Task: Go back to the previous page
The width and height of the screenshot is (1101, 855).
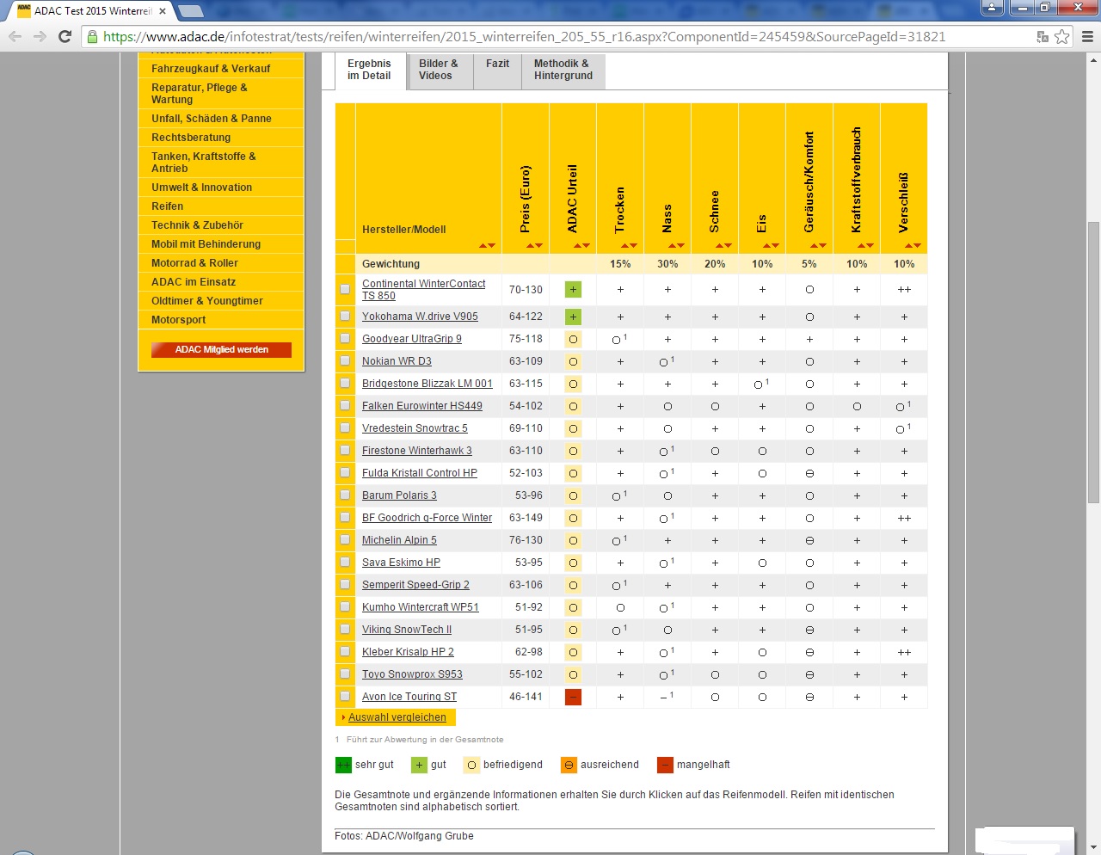Action: point(15,36)
